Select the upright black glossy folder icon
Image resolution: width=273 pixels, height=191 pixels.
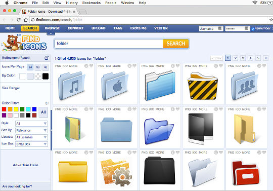pos(201,129)
